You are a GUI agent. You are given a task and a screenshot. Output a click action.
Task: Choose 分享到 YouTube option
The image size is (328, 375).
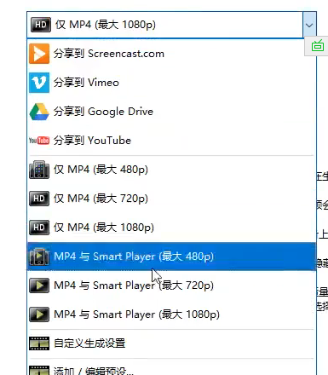(171, 141)
